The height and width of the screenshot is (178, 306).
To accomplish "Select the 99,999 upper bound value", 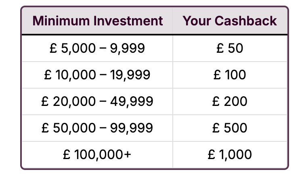I will 133,128.
